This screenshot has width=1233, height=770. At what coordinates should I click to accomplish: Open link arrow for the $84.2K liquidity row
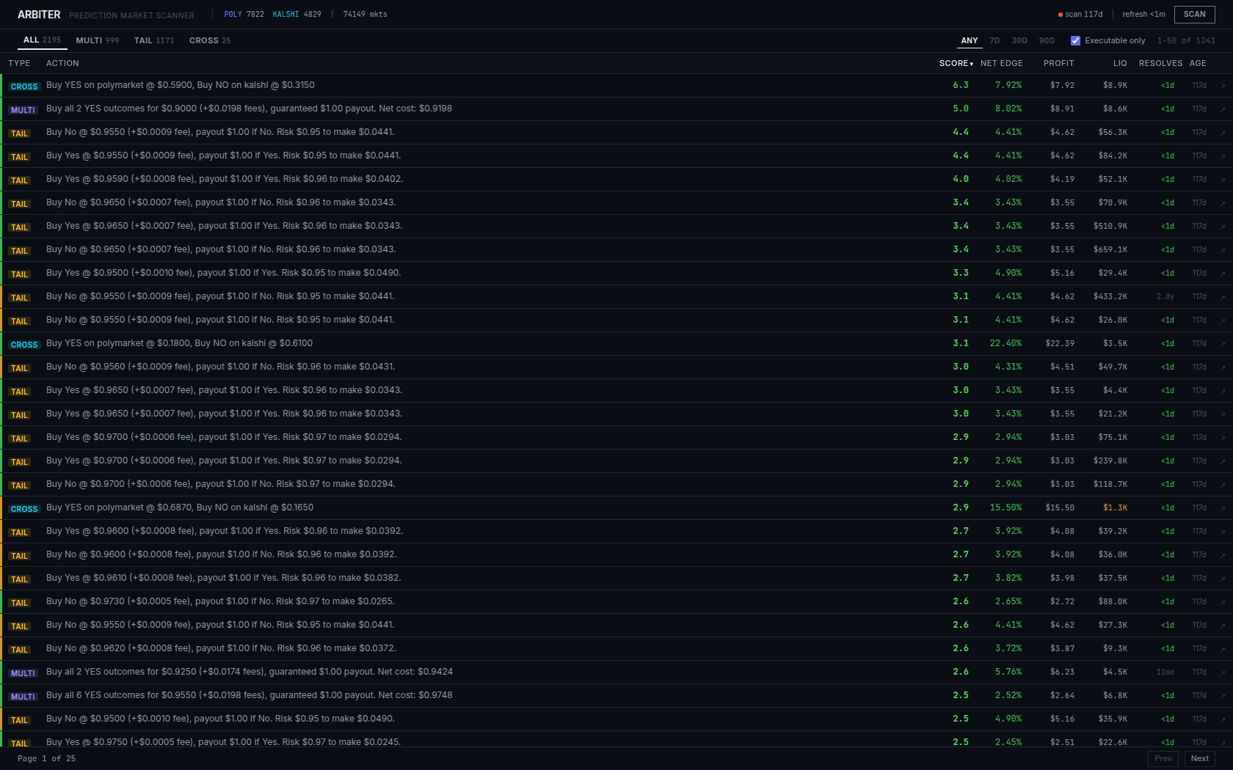tap(1223, 156)
